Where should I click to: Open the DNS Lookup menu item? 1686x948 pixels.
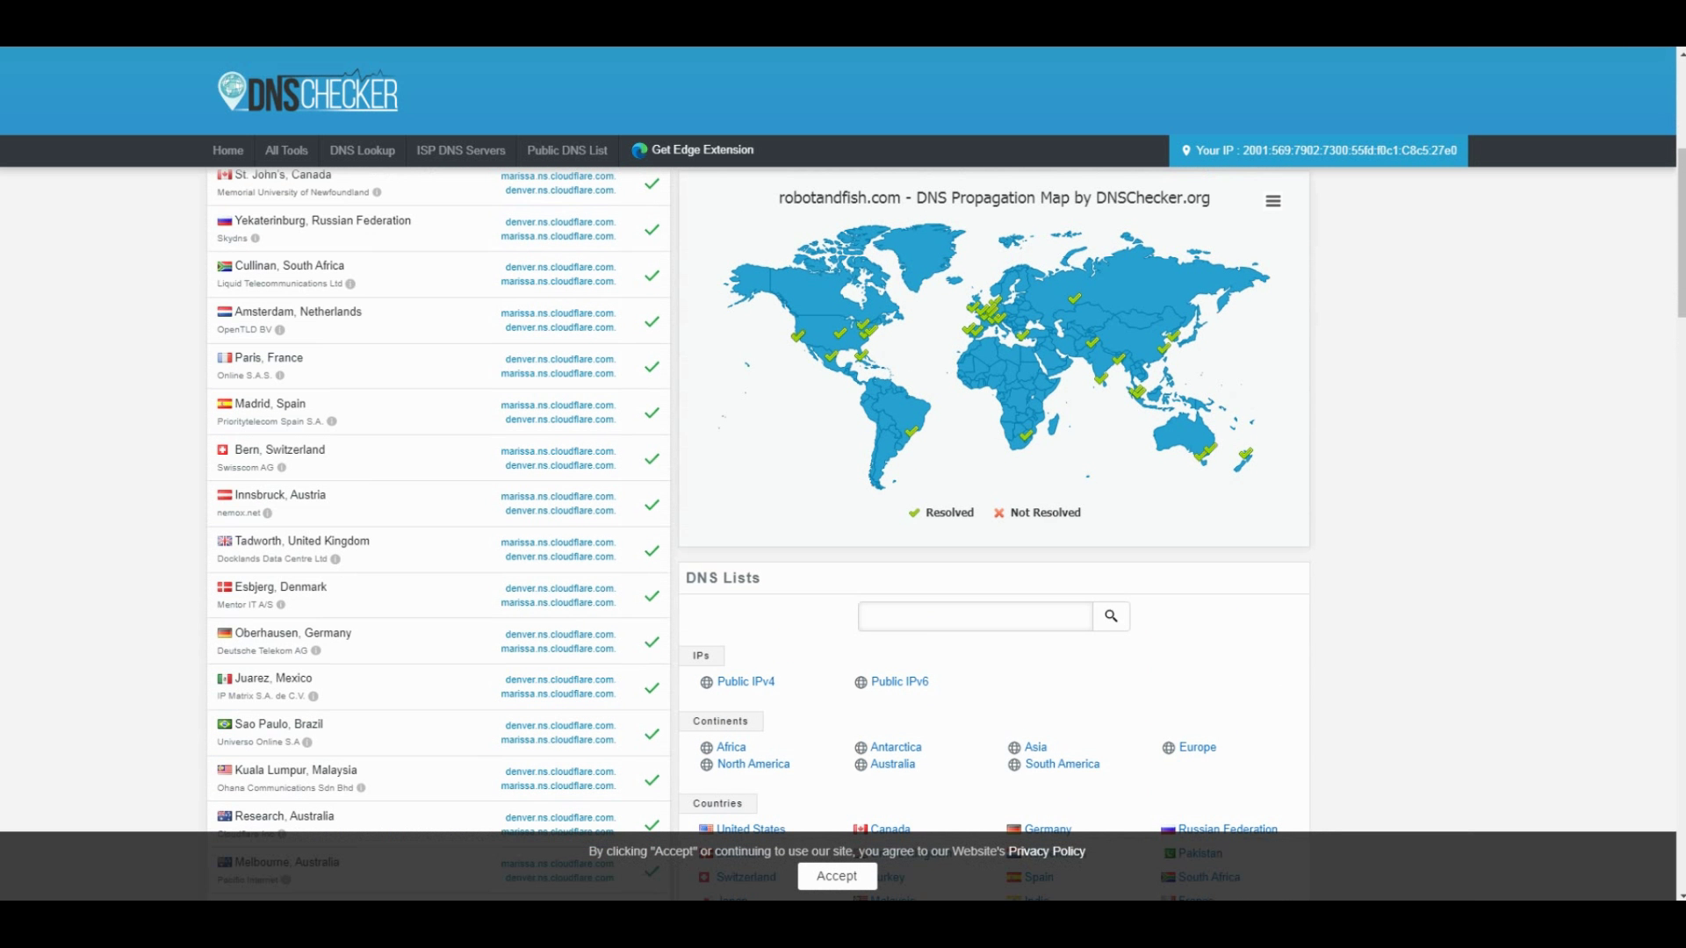point(362,150)
